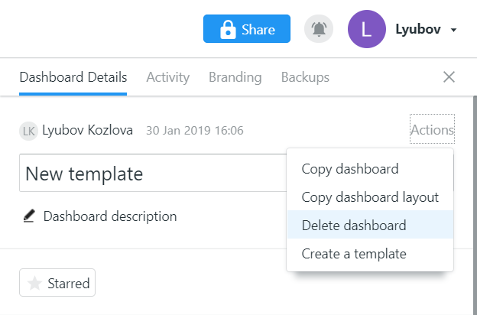Switch to the Branding tab
This screenshot has width=477, height=315.
click(235, 77)
